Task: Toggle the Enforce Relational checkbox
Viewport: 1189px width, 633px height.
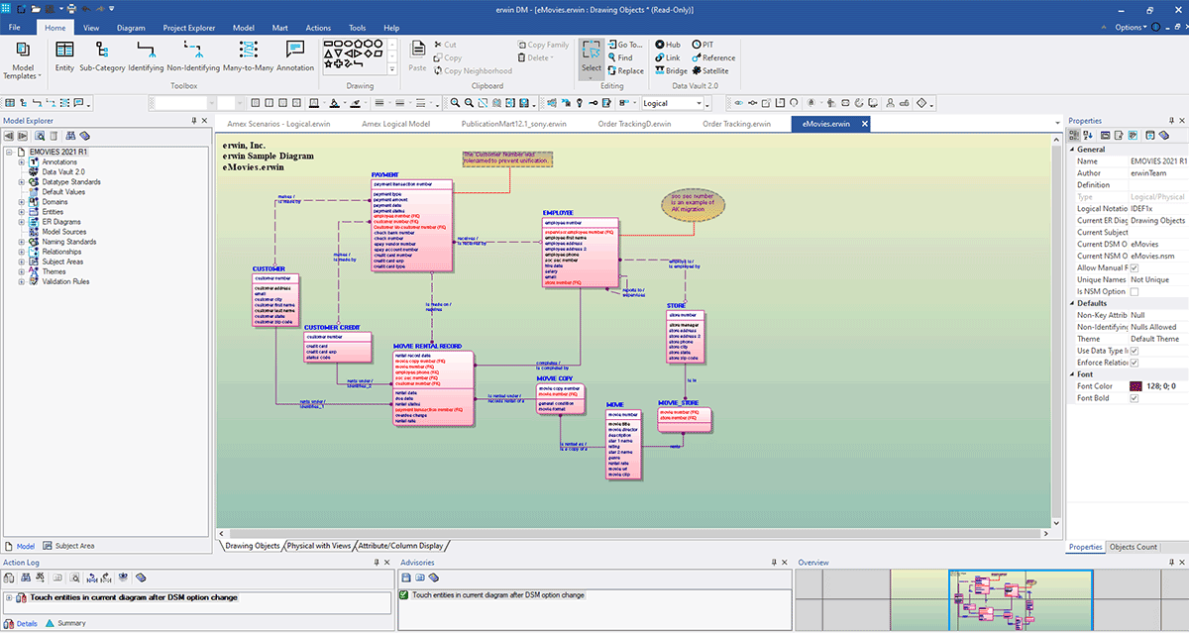Action: (1133, 362)
